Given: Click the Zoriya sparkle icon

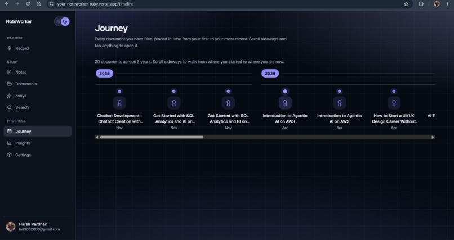Looking at the screenshot, I should [9, 96].
